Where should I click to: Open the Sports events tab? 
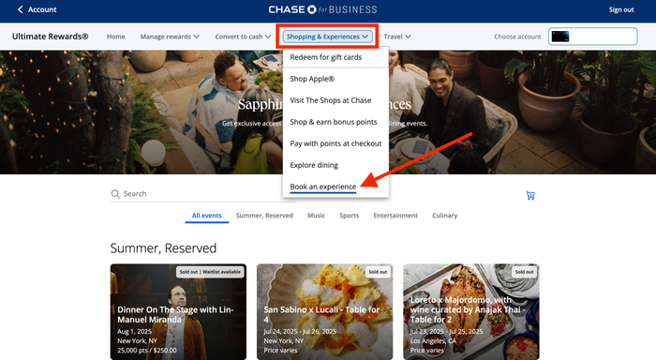350,216
